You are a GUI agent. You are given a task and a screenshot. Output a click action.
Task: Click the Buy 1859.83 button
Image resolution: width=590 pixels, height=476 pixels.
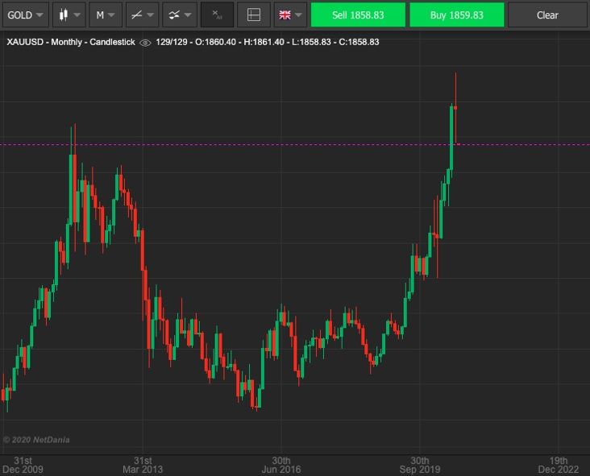[457, 14]
